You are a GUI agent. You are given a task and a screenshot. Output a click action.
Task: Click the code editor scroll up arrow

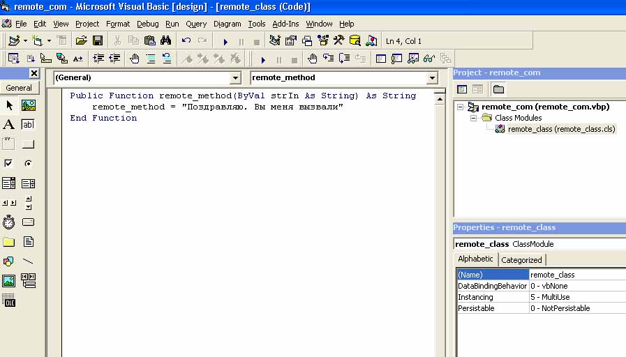440,99
